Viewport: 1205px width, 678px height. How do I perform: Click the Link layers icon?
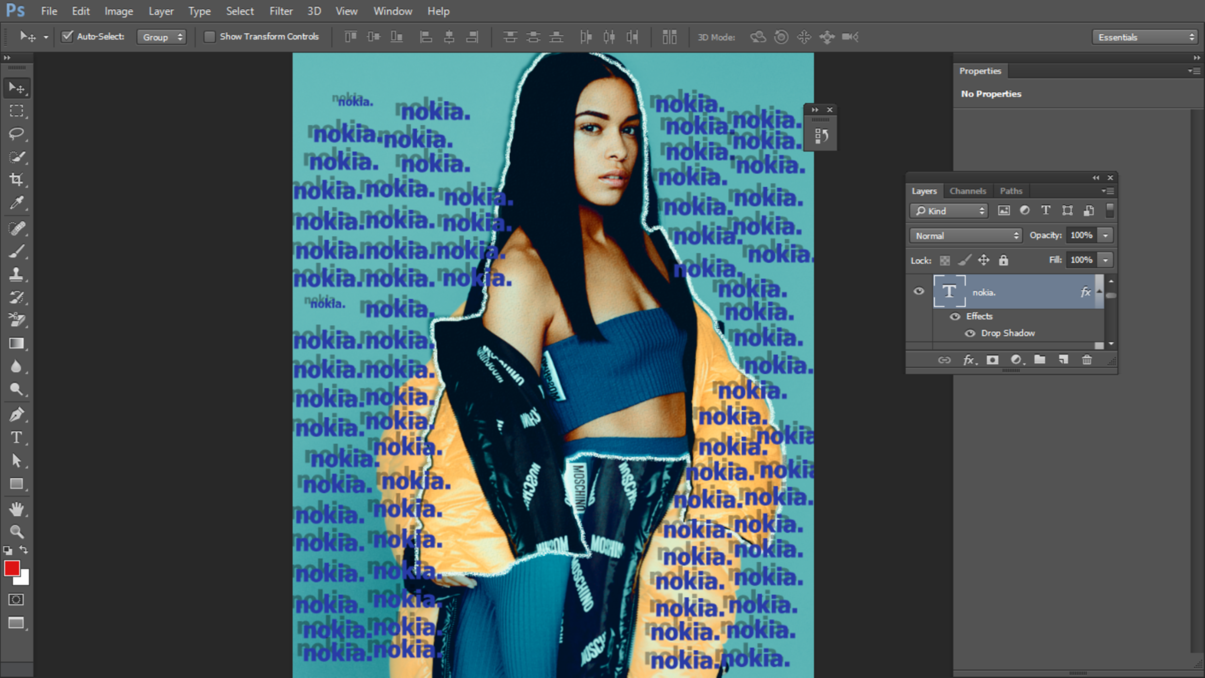(944, 360)
